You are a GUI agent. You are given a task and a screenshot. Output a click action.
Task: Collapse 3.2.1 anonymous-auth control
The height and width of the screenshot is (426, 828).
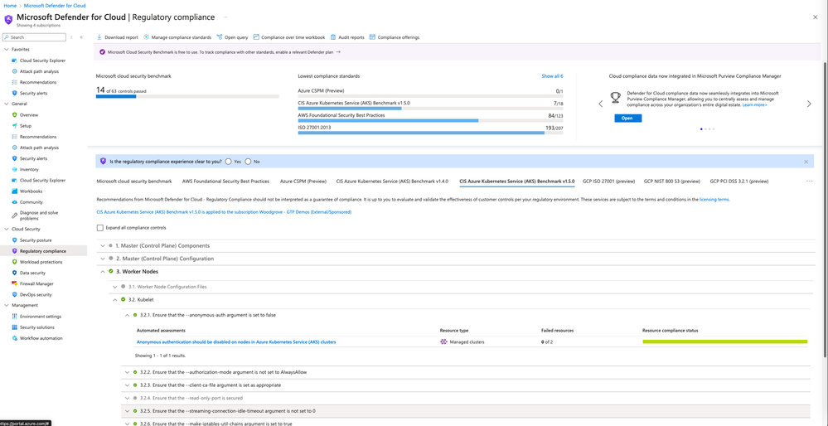pos(128,315)
